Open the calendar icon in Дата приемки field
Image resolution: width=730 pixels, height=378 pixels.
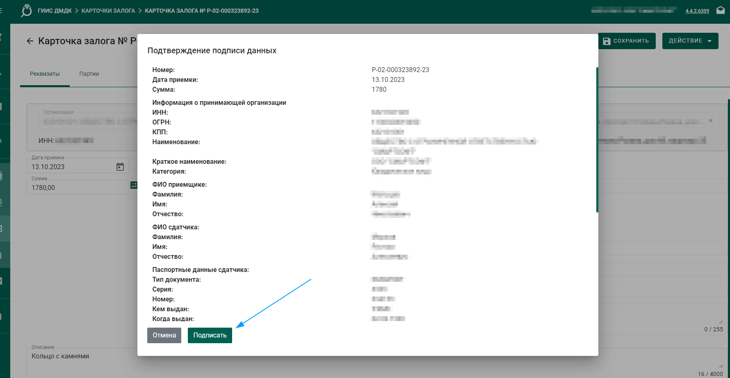(120, 167)
